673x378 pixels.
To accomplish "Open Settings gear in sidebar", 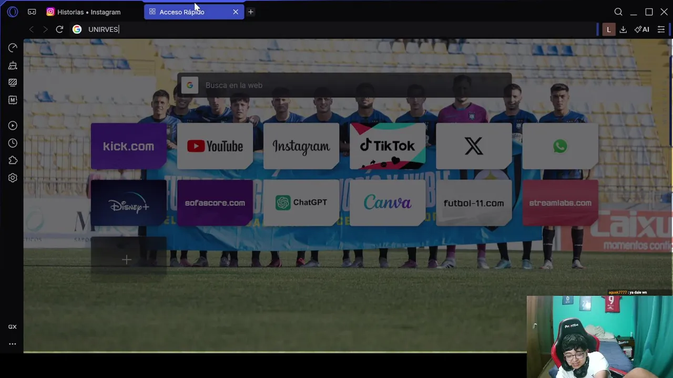I will (x=13, y=177).
